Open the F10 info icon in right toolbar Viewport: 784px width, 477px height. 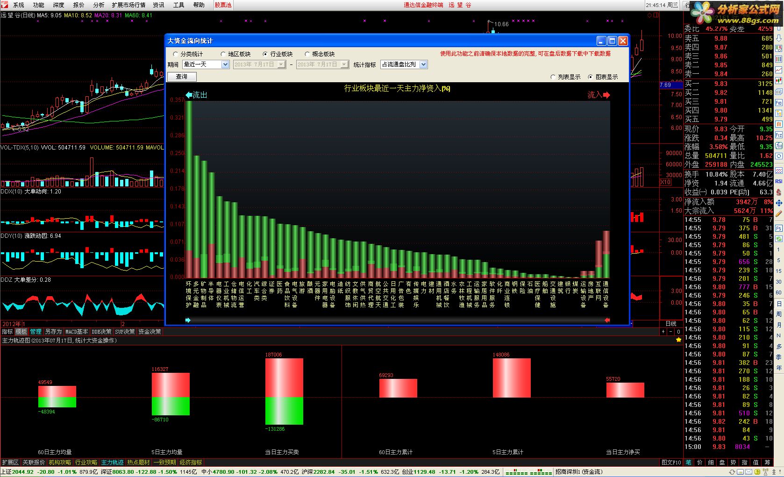pos(779,103)
